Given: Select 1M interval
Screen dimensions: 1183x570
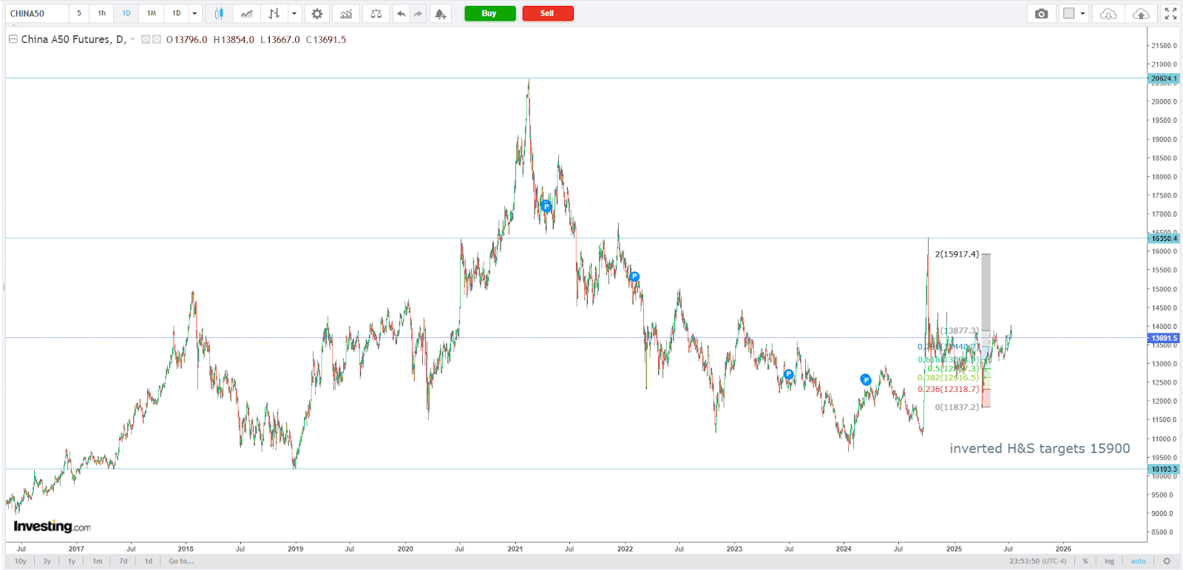Looking at the screenshot, I should (152, 13).
